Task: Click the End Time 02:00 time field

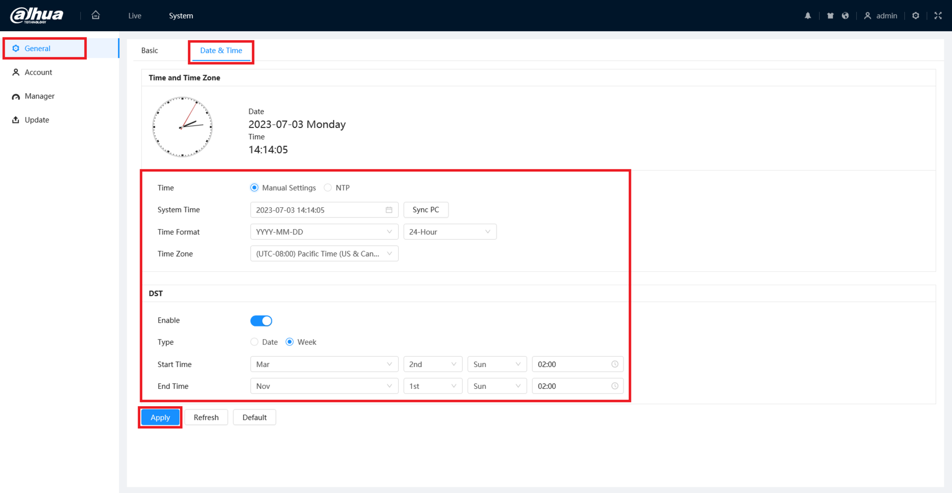Action: click(x=571, y=386)
